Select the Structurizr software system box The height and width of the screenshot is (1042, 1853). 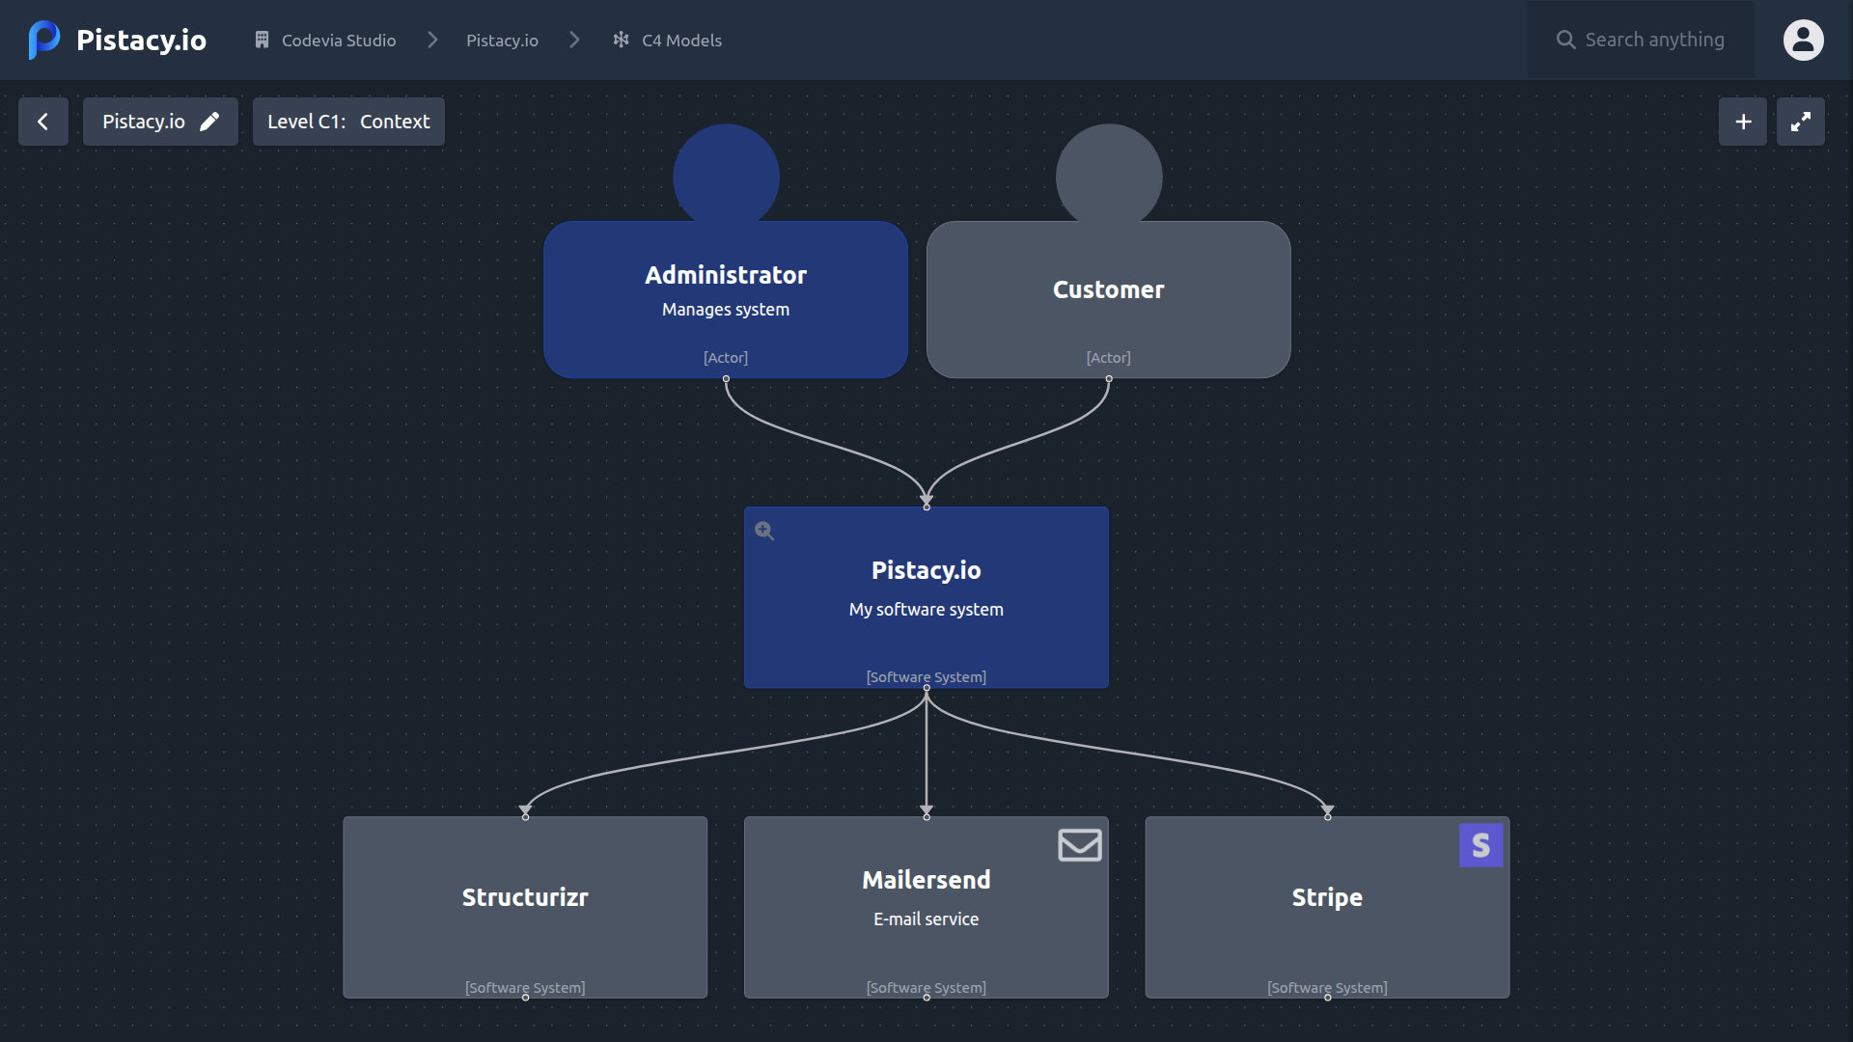tap(525, 907)
